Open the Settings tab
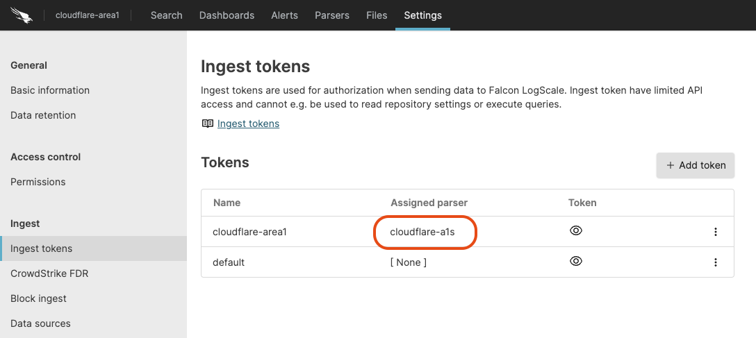The height and width of the screenshot is (338, 756). click(423, 15)
